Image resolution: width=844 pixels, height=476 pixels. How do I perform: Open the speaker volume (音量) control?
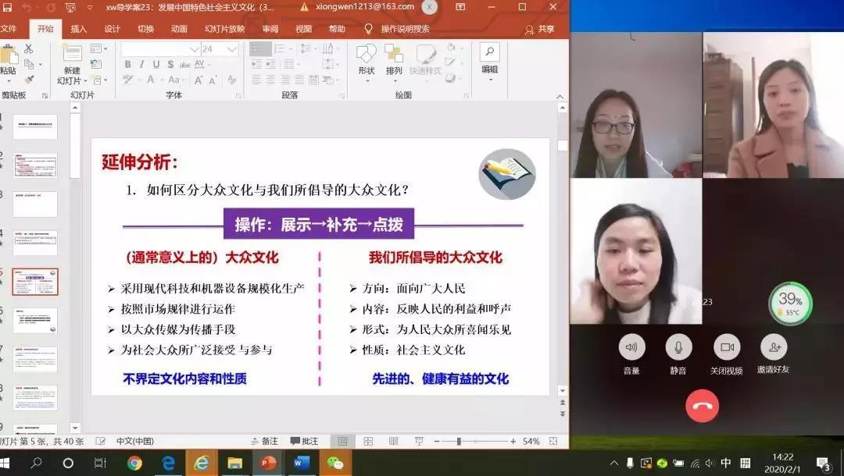tap(631, 347)
